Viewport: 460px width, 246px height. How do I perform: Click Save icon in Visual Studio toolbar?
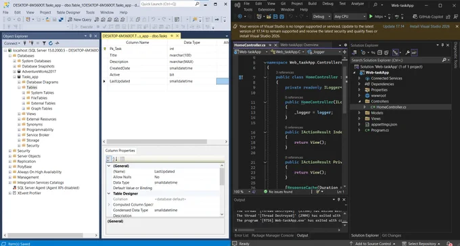275,16
